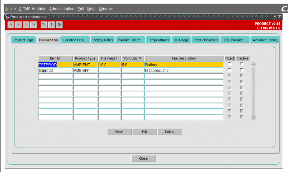Click the Close button
This screenshot has height=172, width=288.
[144, 158]
